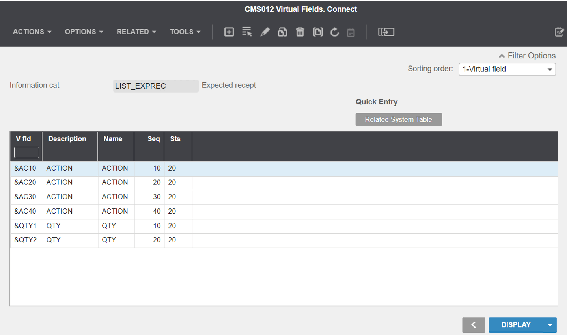Open the context pane with the panel icon

tap(386, 32)
